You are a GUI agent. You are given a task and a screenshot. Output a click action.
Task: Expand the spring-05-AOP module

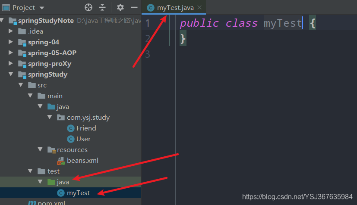(x=10, y=53)
